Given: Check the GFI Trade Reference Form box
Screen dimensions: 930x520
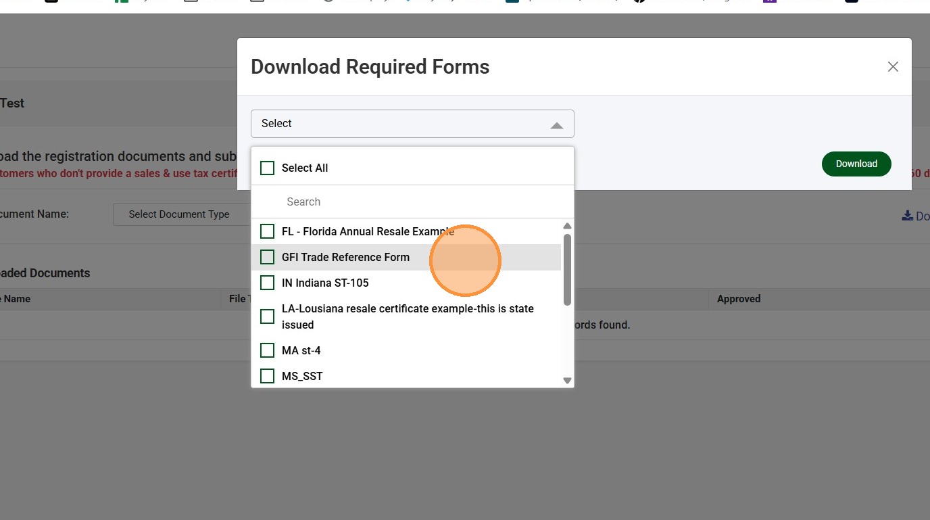Looking at the screenshot, I should (x=268, y=257).
